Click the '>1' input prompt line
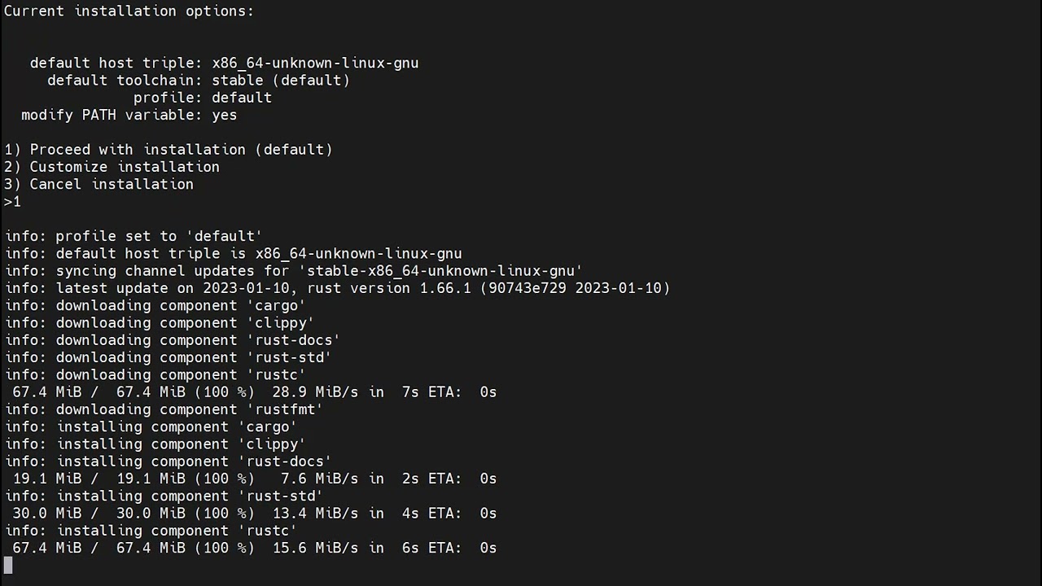 click(12, 202)
